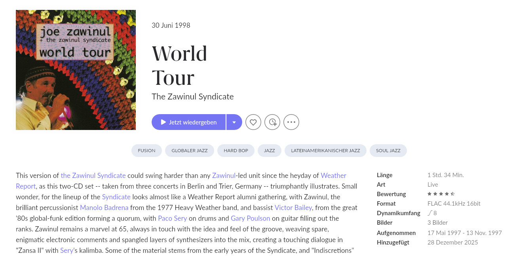Open the Paco Sery link
This screenshot has width=511, height=256.
[x=172, y=218]
